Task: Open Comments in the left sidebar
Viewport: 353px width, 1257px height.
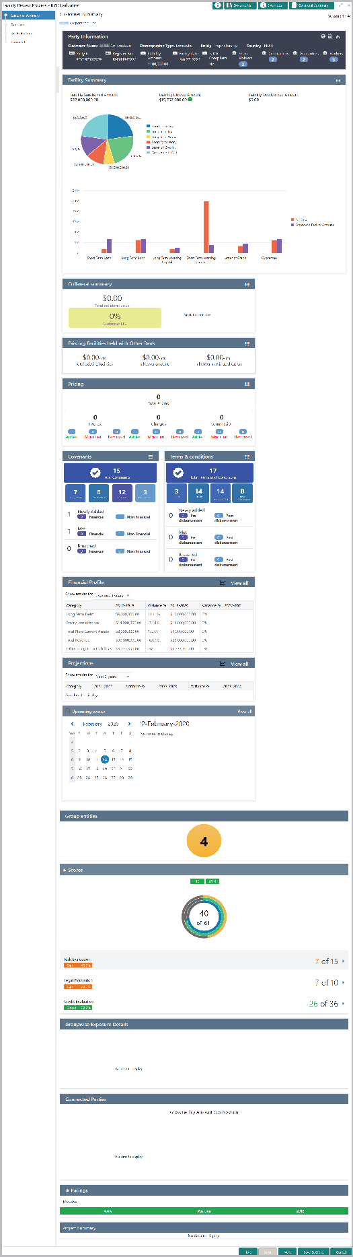Action: click(x=18, y=42)
